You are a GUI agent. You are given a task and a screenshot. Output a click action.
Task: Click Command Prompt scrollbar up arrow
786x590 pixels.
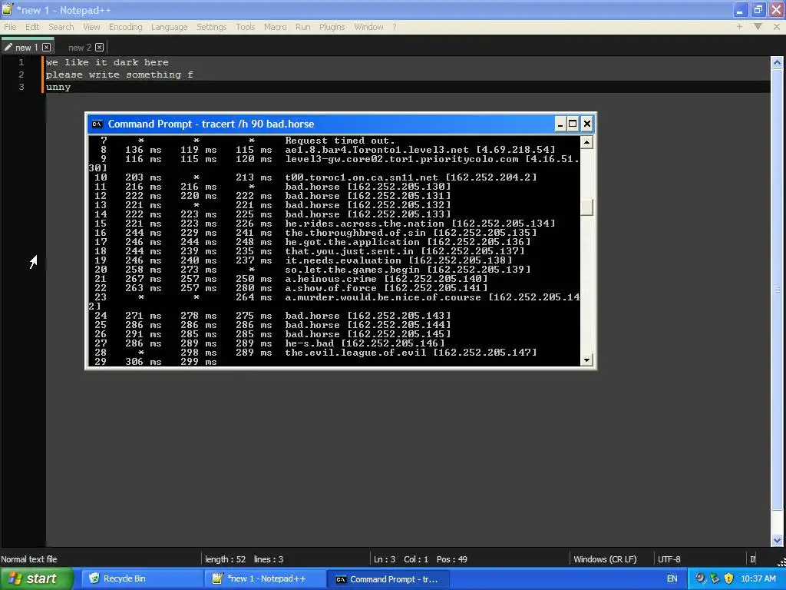586,142
